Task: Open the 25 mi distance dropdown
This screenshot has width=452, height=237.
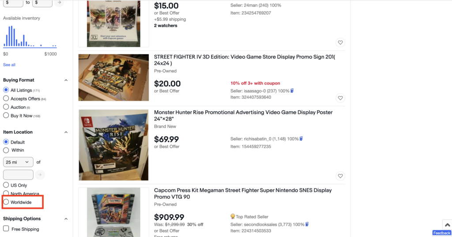Action: [18, 162]
